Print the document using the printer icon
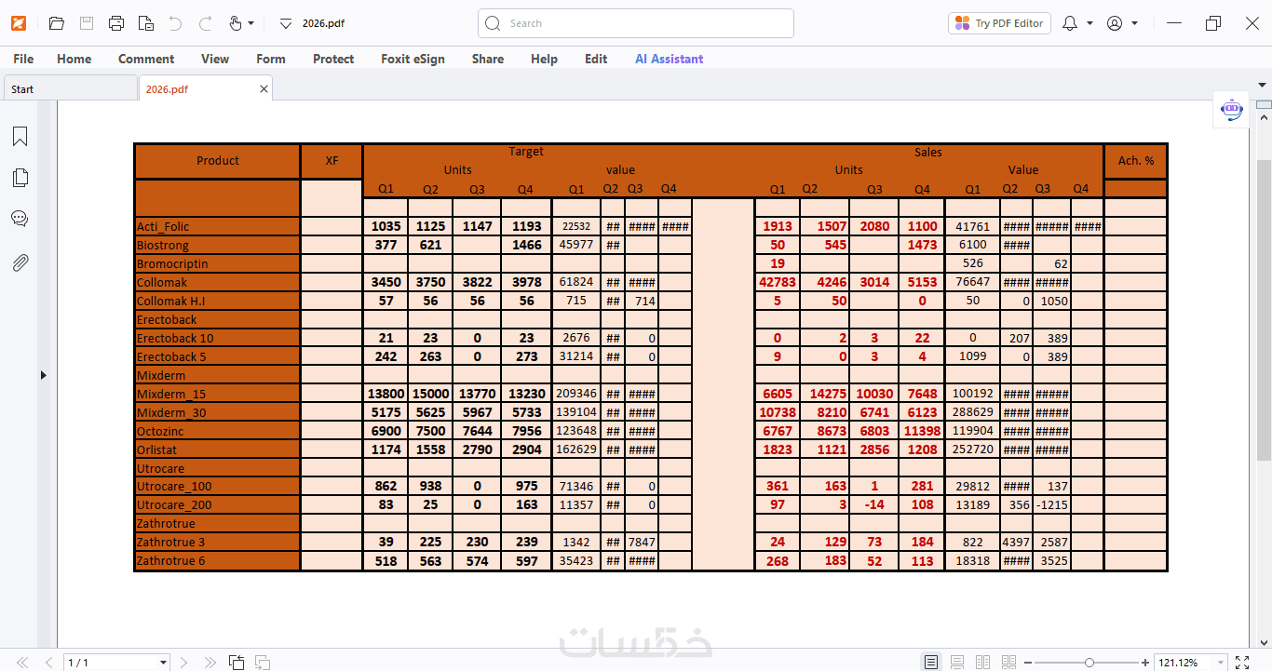The height and width of the screenshot is (671, 1272). pos(116,23)
